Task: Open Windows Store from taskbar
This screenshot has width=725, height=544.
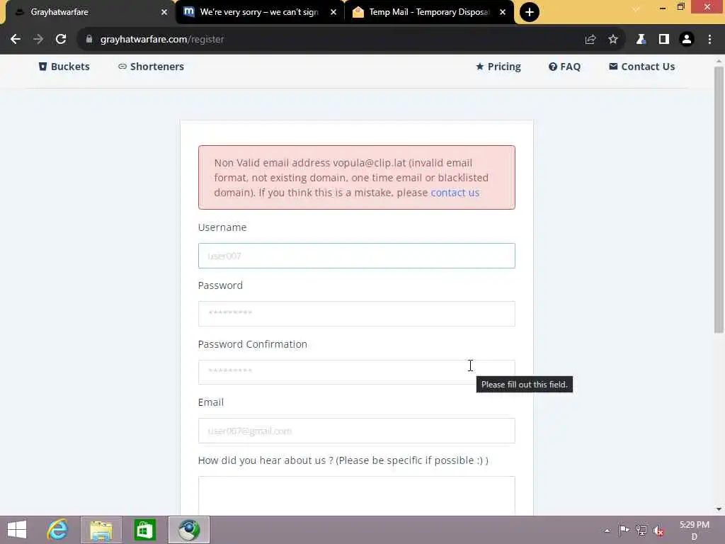Action: [144, 530]
